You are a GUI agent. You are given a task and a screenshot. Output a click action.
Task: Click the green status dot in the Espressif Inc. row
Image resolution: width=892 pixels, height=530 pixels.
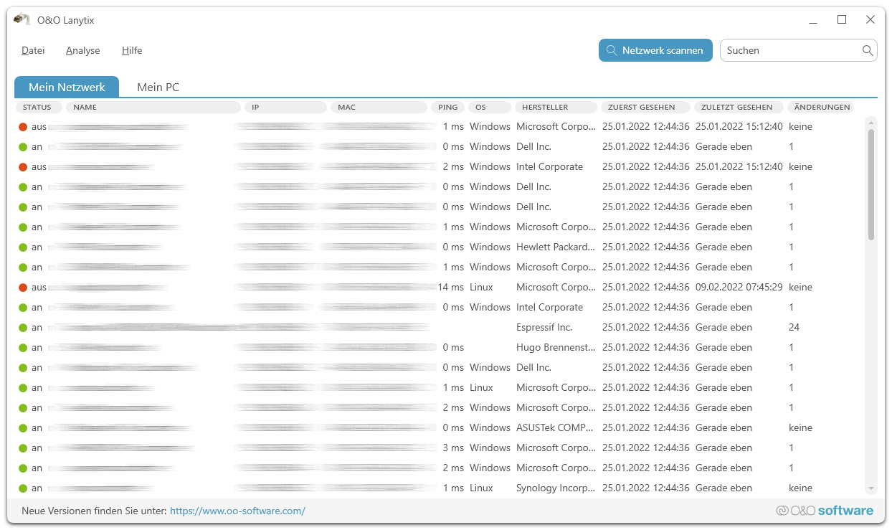point(23,328)
